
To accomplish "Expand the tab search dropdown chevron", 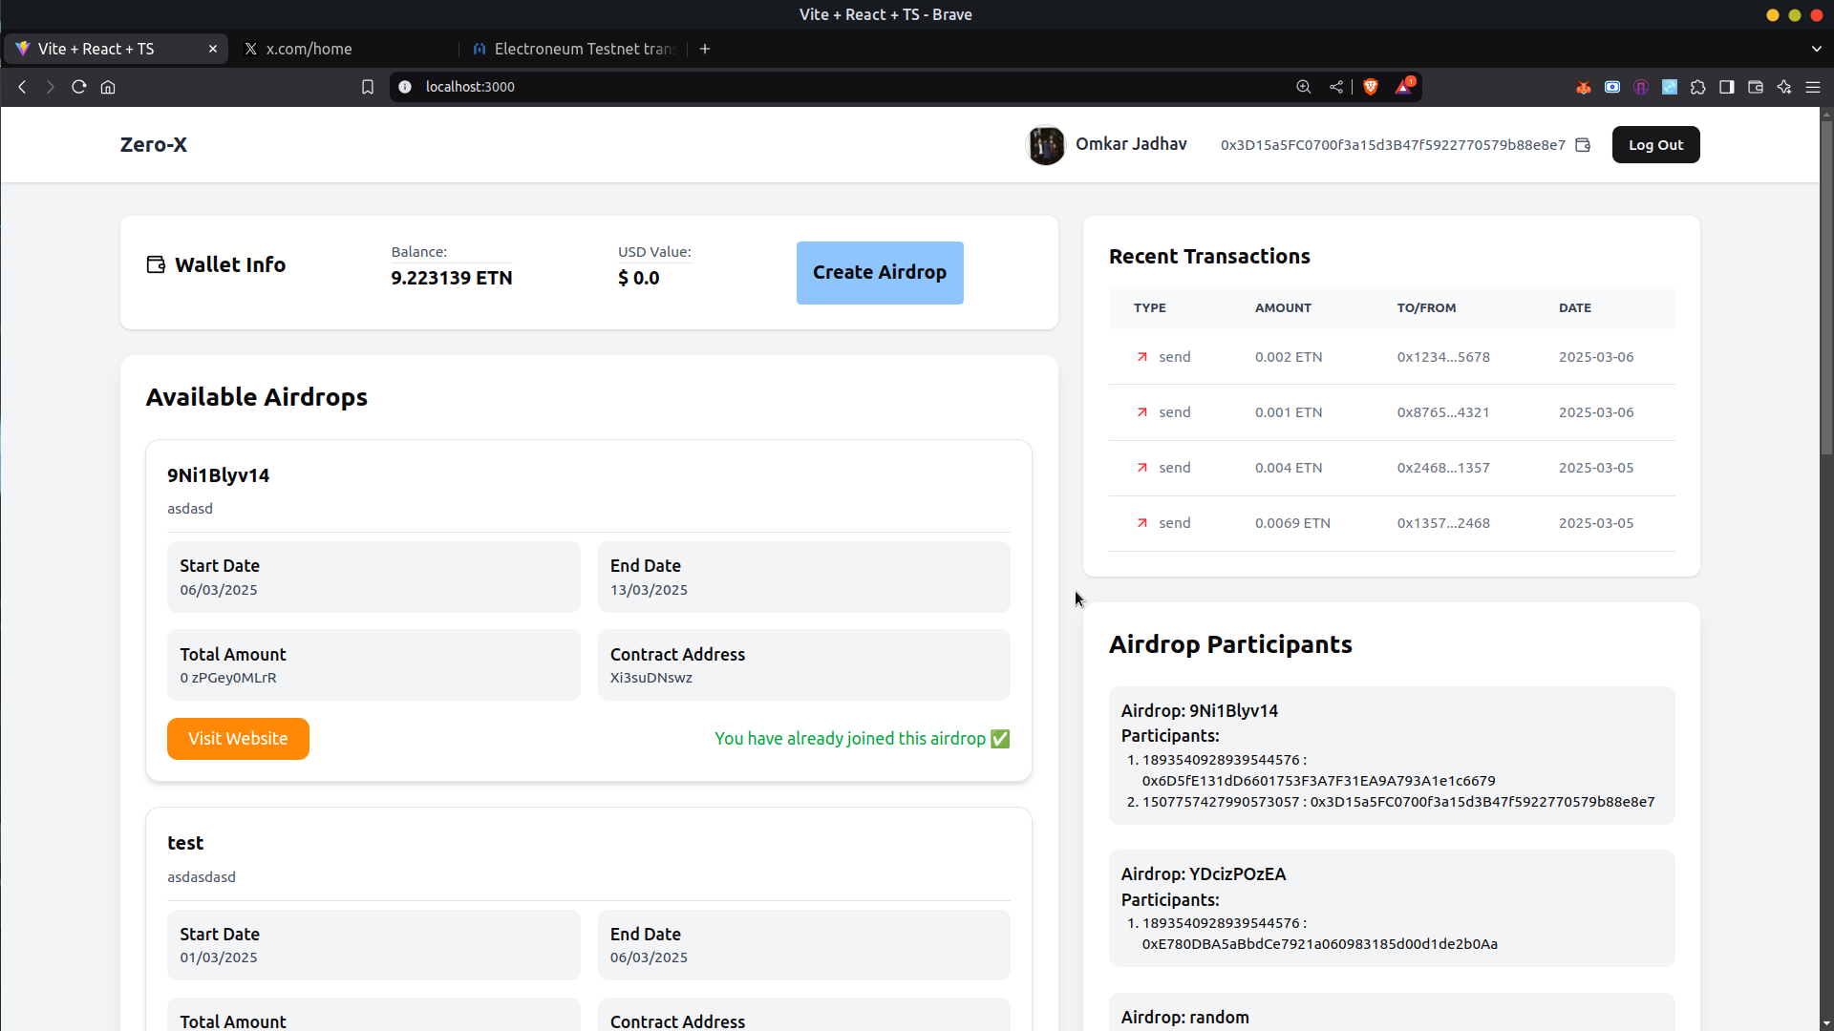I will [1816, 49].
